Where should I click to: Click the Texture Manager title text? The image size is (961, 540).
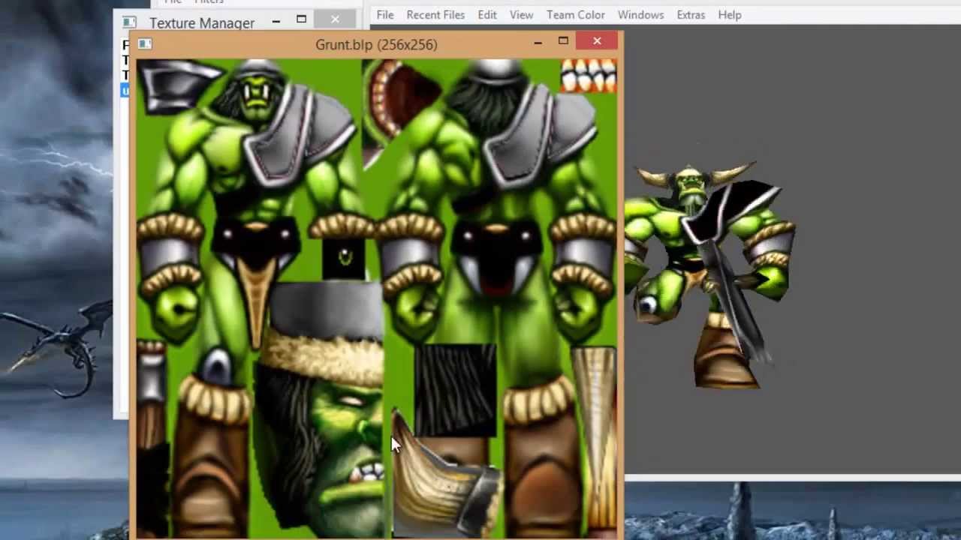[x=202, y=23]
